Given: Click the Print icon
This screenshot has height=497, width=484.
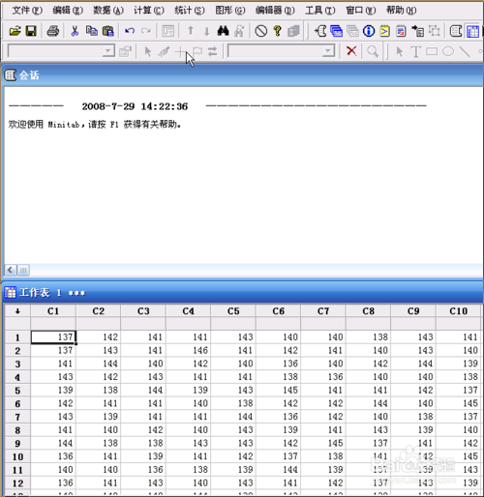Looking at the screenshot, I should click(53, 31).
